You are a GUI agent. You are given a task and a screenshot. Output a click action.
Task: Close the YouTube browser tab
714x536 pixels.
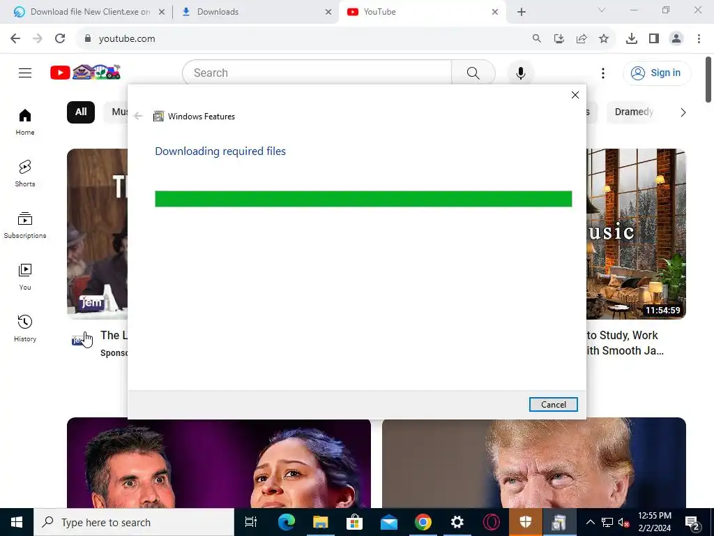pyautogui.click(x=495, y=12)
